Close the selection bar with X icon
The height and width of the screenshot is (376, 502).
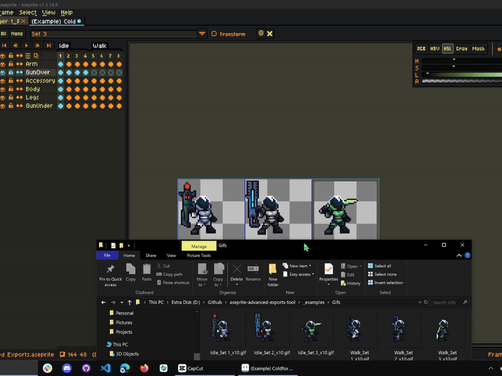[x=270, y=34]
